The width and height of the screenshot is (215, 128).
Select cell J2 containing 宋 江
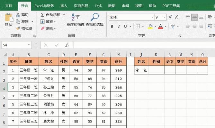141,70
